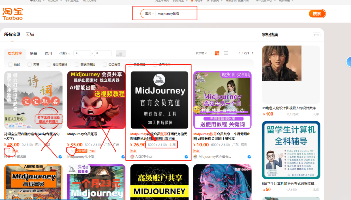The width and height of the screenshot is (351, 200).
Task: Open the 3d角色人物设计 sidebar ad title
Action: point(291,108)
